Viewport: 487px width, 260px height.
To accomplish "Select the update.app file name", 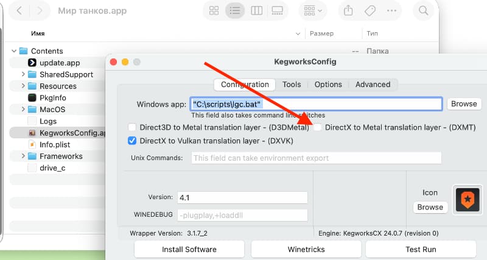I will point(60,63).
